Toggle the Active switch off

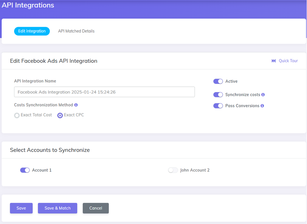[x=218, y=81]
